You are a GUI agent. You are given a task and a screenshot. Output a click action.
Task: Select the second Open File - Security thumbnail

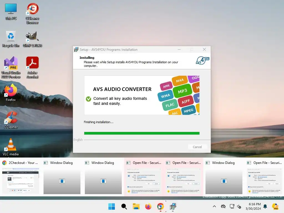pyautogui.click(x=183, y=177)
